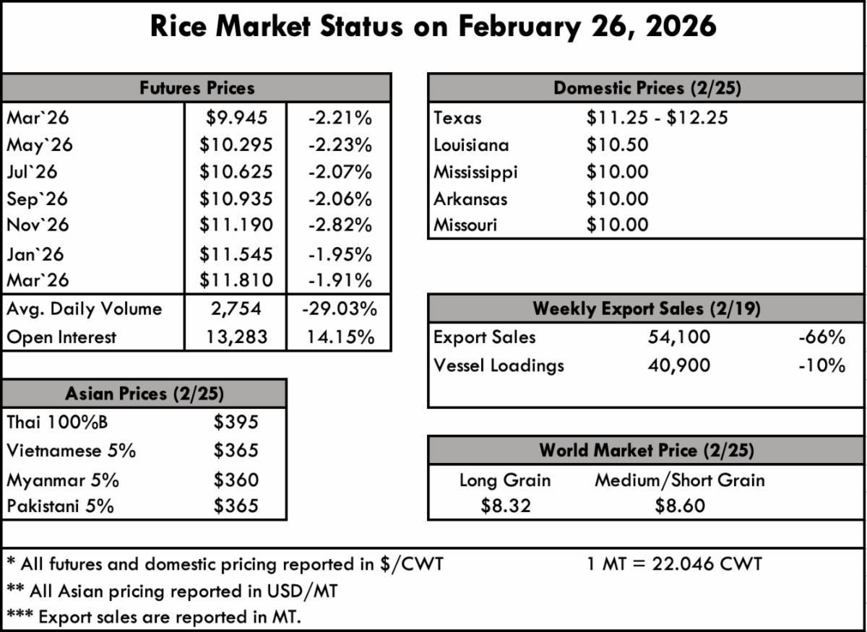
Task: Click the Weekly Export Sales header
Action: click(647, 309)
